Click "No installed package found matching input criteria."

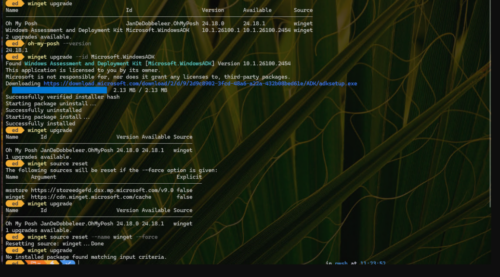coord(86,257)
